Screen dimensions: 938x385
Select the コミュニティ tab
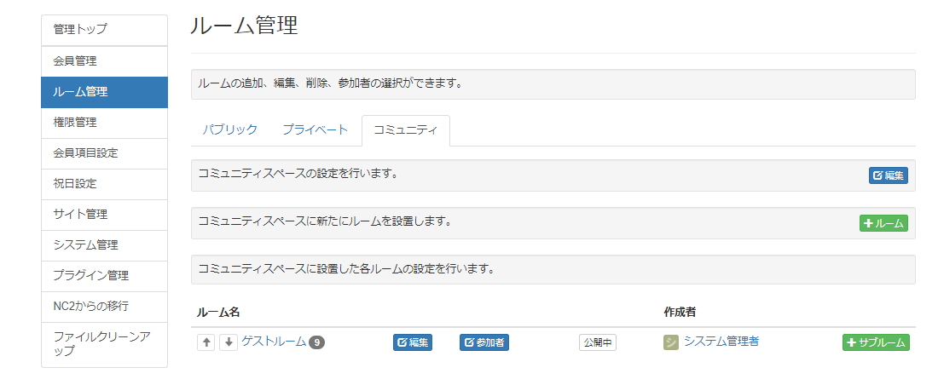click(x=406, y=130)
